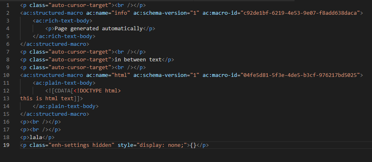Click the CDATA opening marker

[x=60, y=91]
